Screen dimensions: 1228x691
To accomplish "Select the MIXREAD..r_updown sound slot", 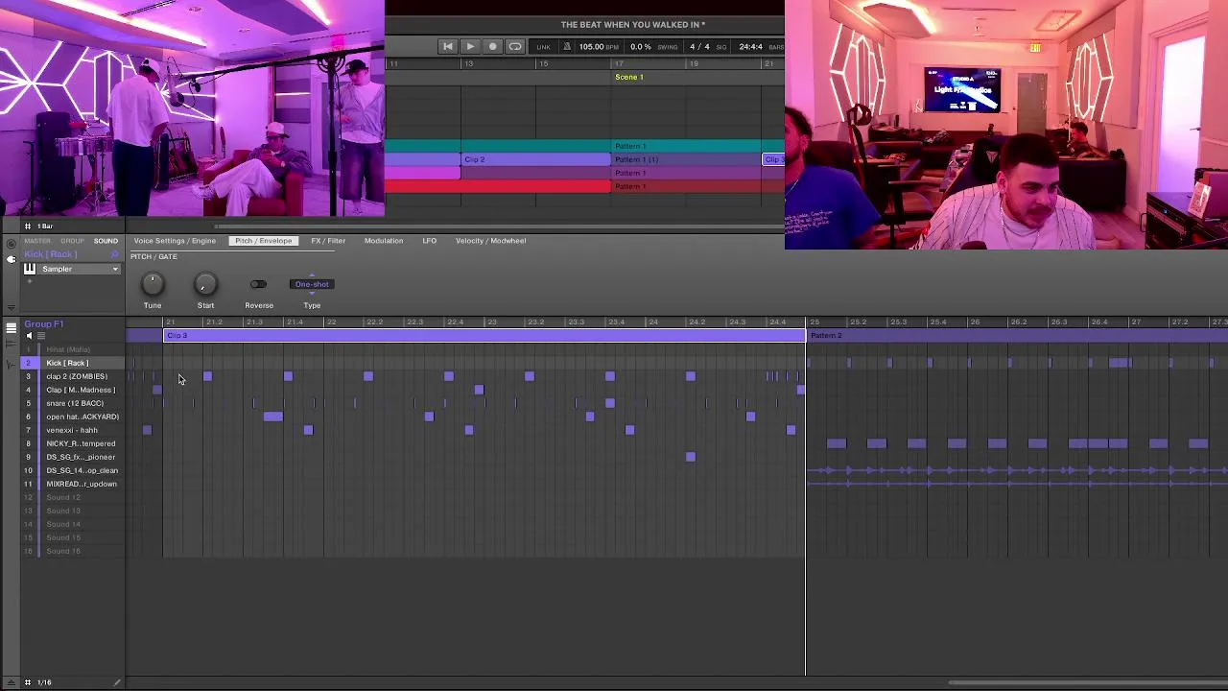I will click(73, 484).
